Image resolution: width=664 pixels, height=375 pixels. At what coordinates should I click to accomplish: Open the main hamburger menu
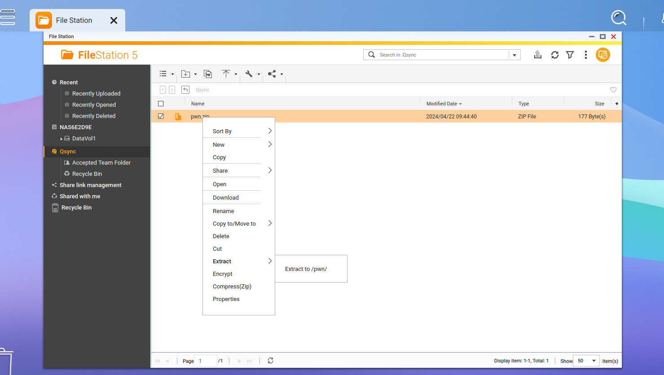tap(7, 17)
